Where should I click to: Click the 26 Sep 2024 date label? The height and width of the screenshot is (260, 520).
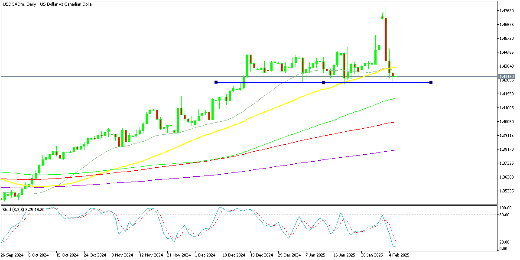click(x=12, y=255)
